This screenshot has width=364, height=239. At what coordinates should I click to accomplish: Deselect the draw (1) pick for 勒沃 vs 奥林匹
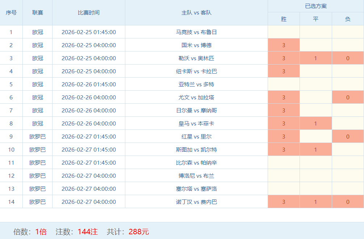pos(315,58)
